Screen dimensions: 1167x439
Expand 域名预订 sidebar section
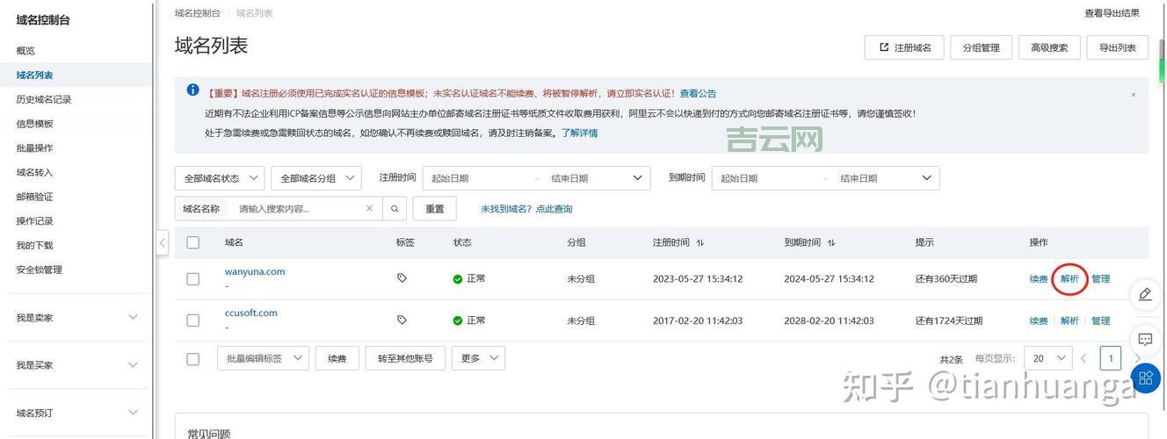point(76,413)
